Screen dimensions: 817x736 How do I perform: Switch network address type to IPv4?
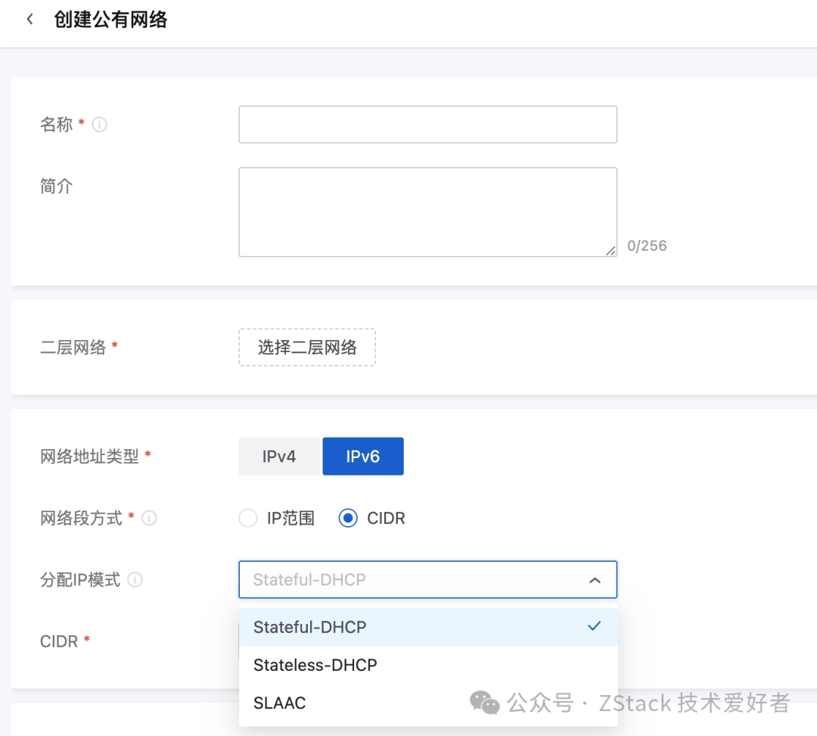(279, 457)
